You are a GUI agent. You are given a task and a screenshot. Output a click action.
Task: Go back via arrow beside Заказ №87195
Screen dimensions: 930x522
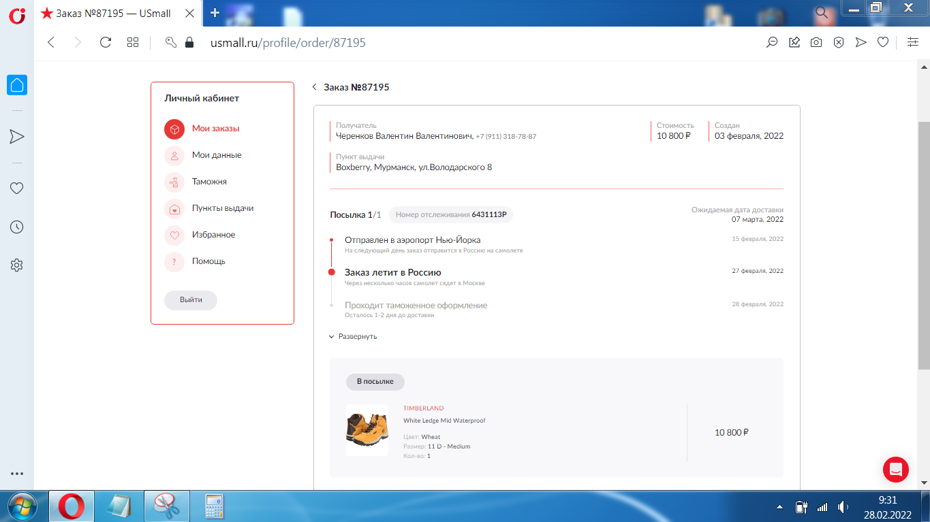[314, 87]
